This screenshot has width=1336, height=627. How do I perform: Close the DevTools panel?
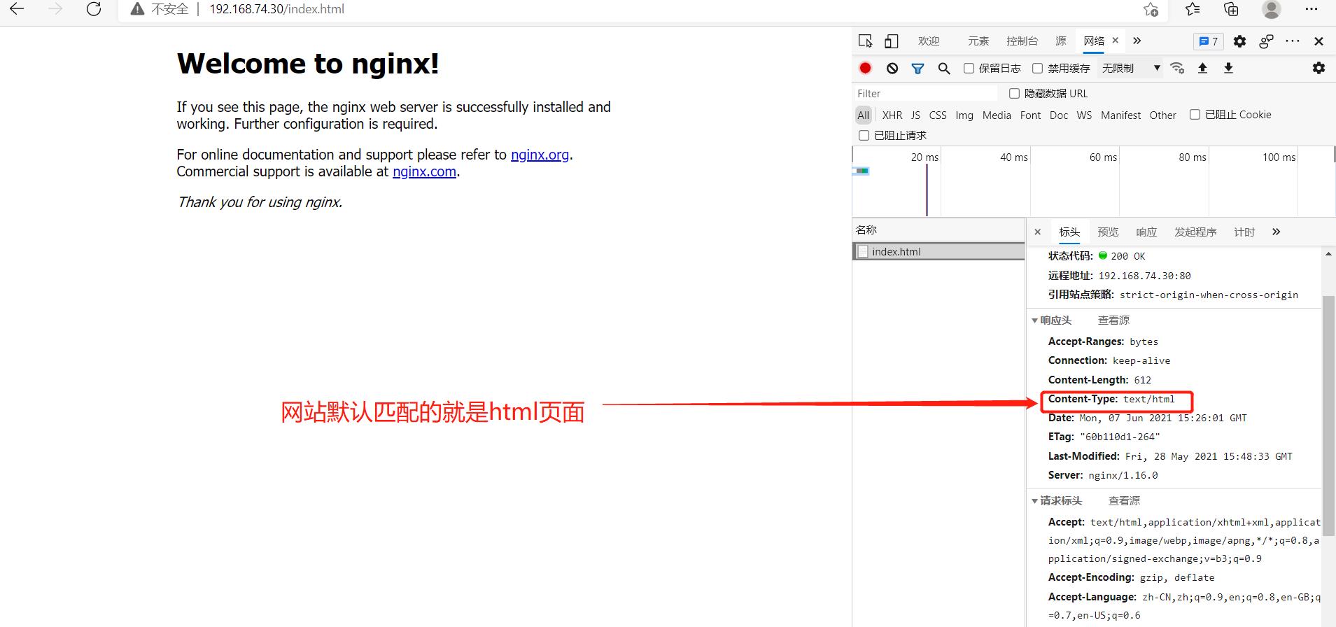1319,41
